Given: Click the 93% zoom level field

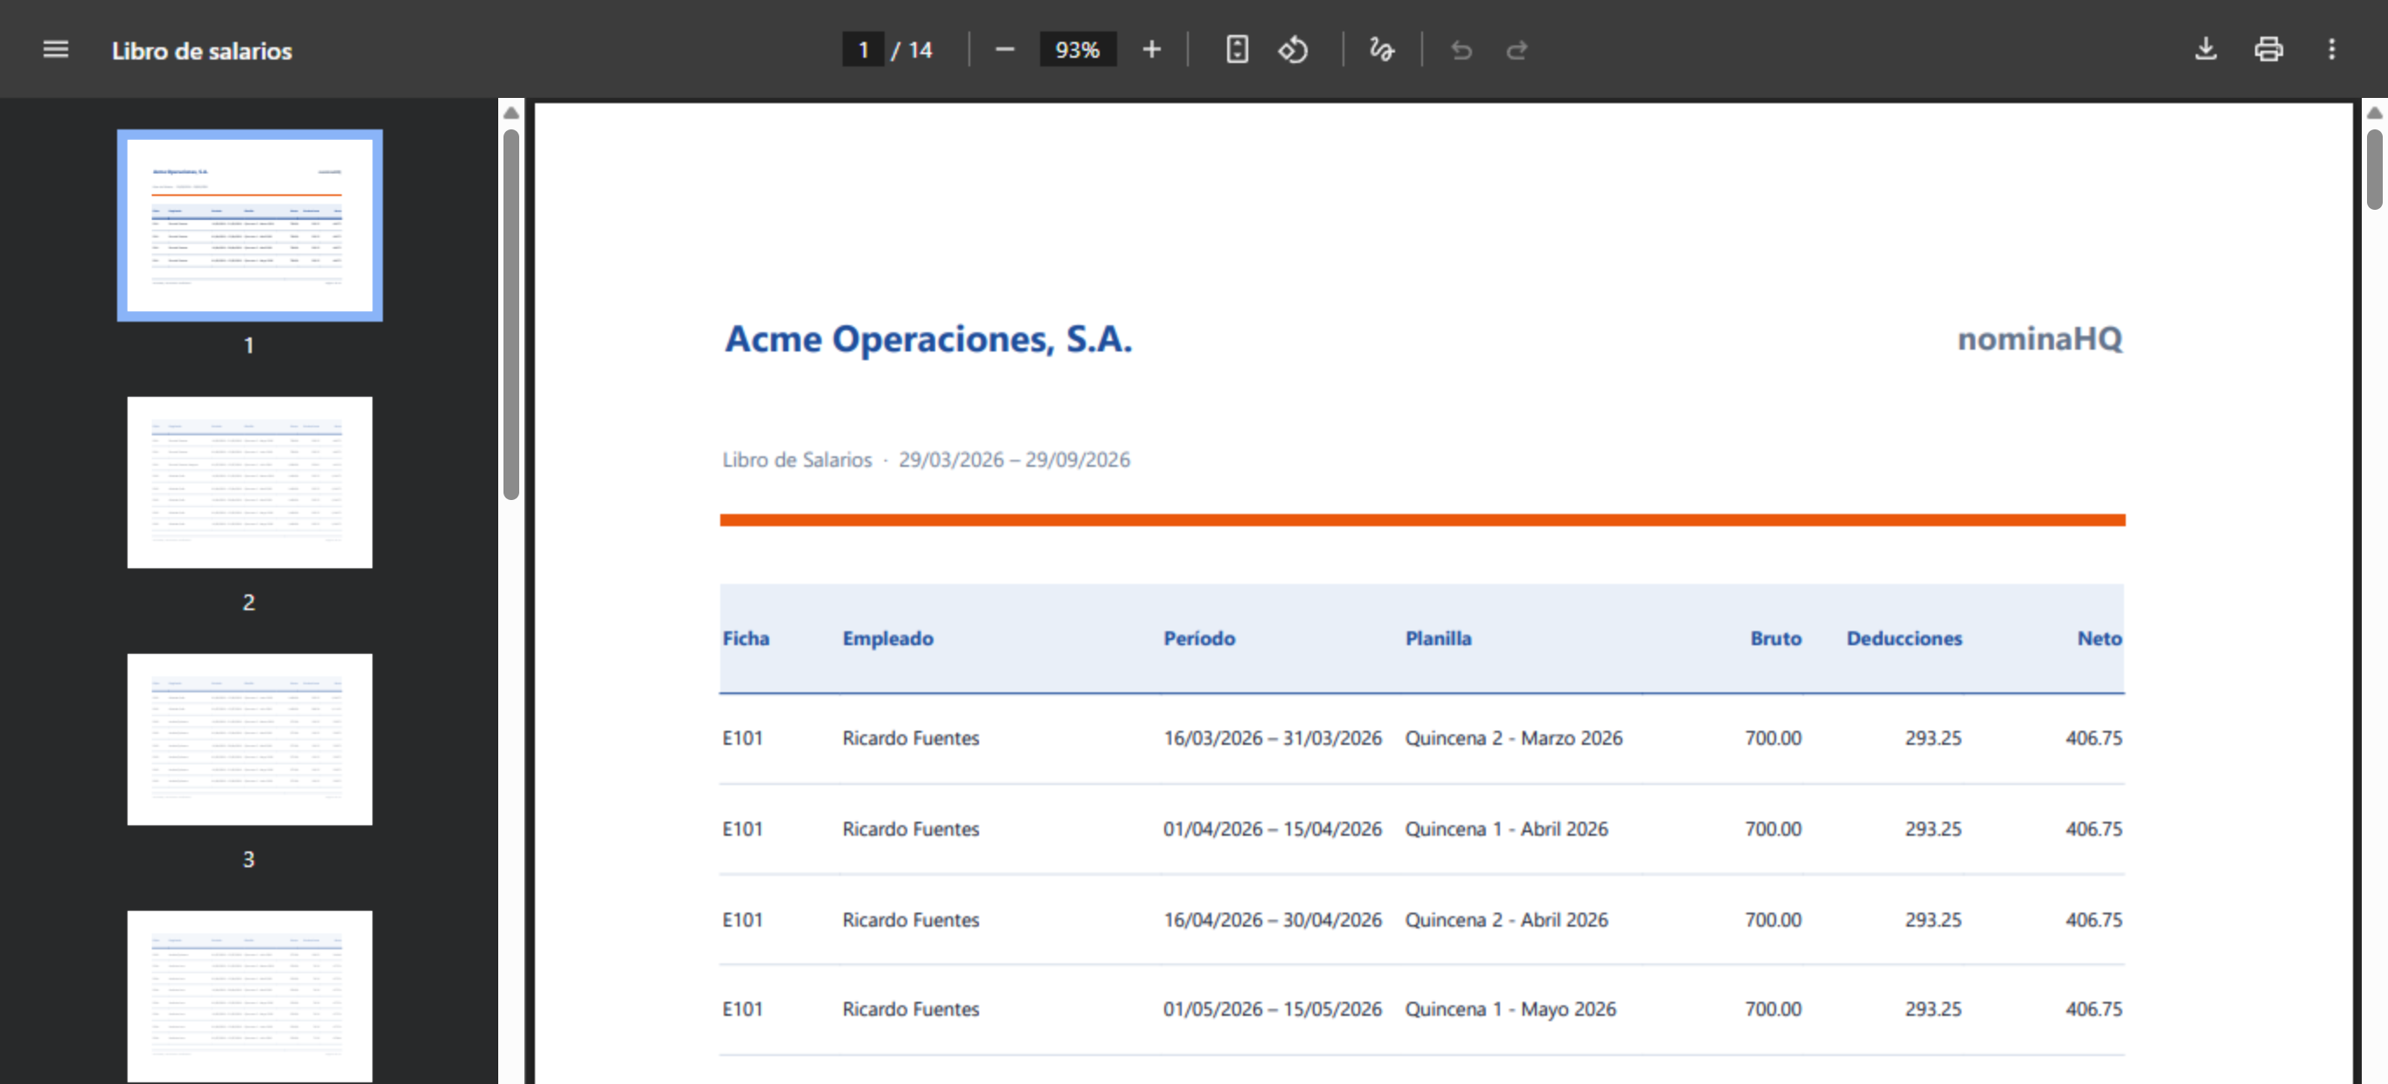Looking at the screenshot, I should tap(1077, 49).
